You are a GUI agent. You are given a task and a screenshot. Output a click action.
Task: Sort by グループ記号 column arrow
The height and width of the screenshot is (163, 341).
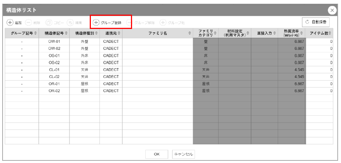[x=36, y=33]
